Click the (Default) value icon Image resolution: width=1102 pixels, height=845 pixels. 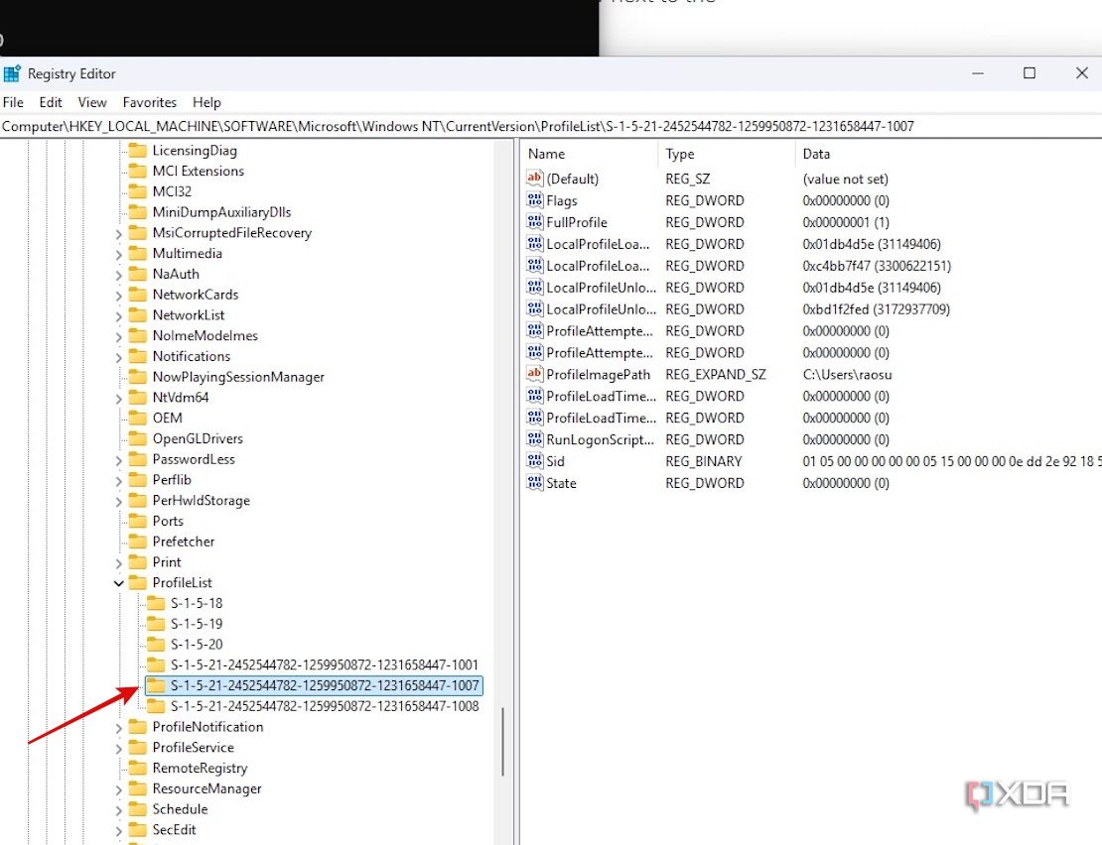535,179
